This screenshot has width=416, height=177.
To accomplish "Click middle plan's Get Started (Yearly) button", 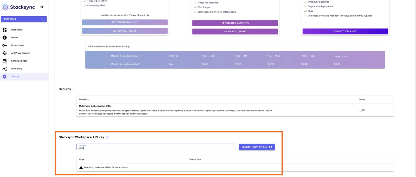I will (235, 31).
